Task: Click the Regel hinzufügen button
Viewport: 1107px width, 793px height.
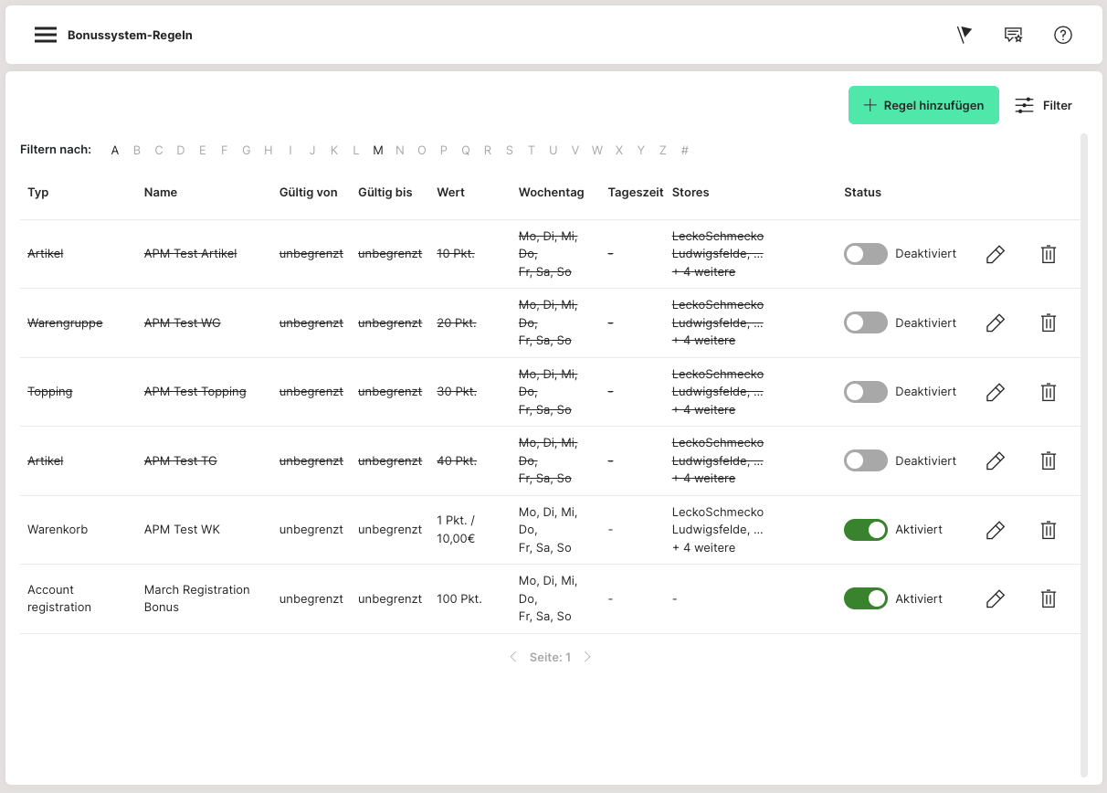Action: coord(923,105)
